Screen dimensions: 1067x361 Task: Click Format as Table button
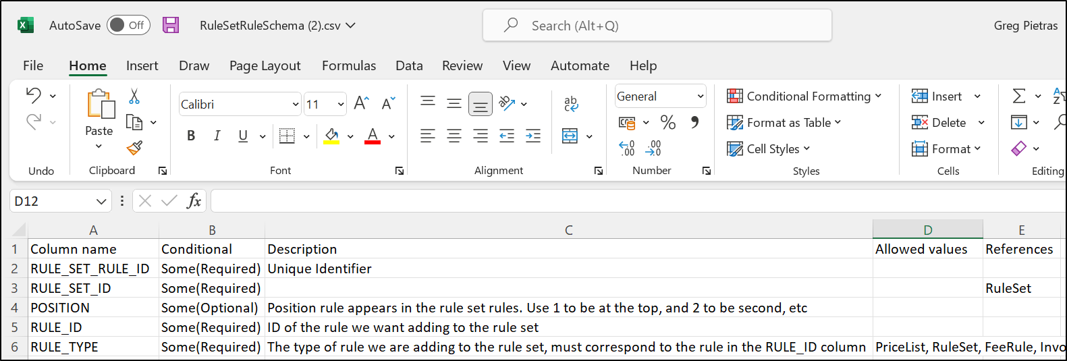[x=784, y=123]
